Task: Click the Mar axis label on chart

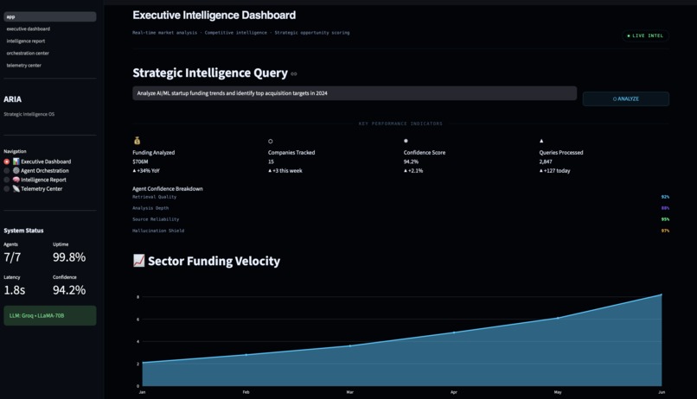Action: (350, 392)
